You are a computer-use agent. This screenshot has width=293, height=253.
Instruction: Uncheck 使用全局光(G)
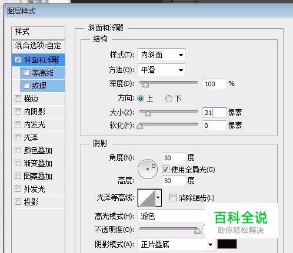click(x=165, y=169)
